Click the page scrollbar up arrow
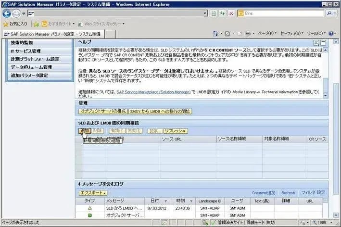The height and width of the screenshot is (227, 341). click(336, 41)
